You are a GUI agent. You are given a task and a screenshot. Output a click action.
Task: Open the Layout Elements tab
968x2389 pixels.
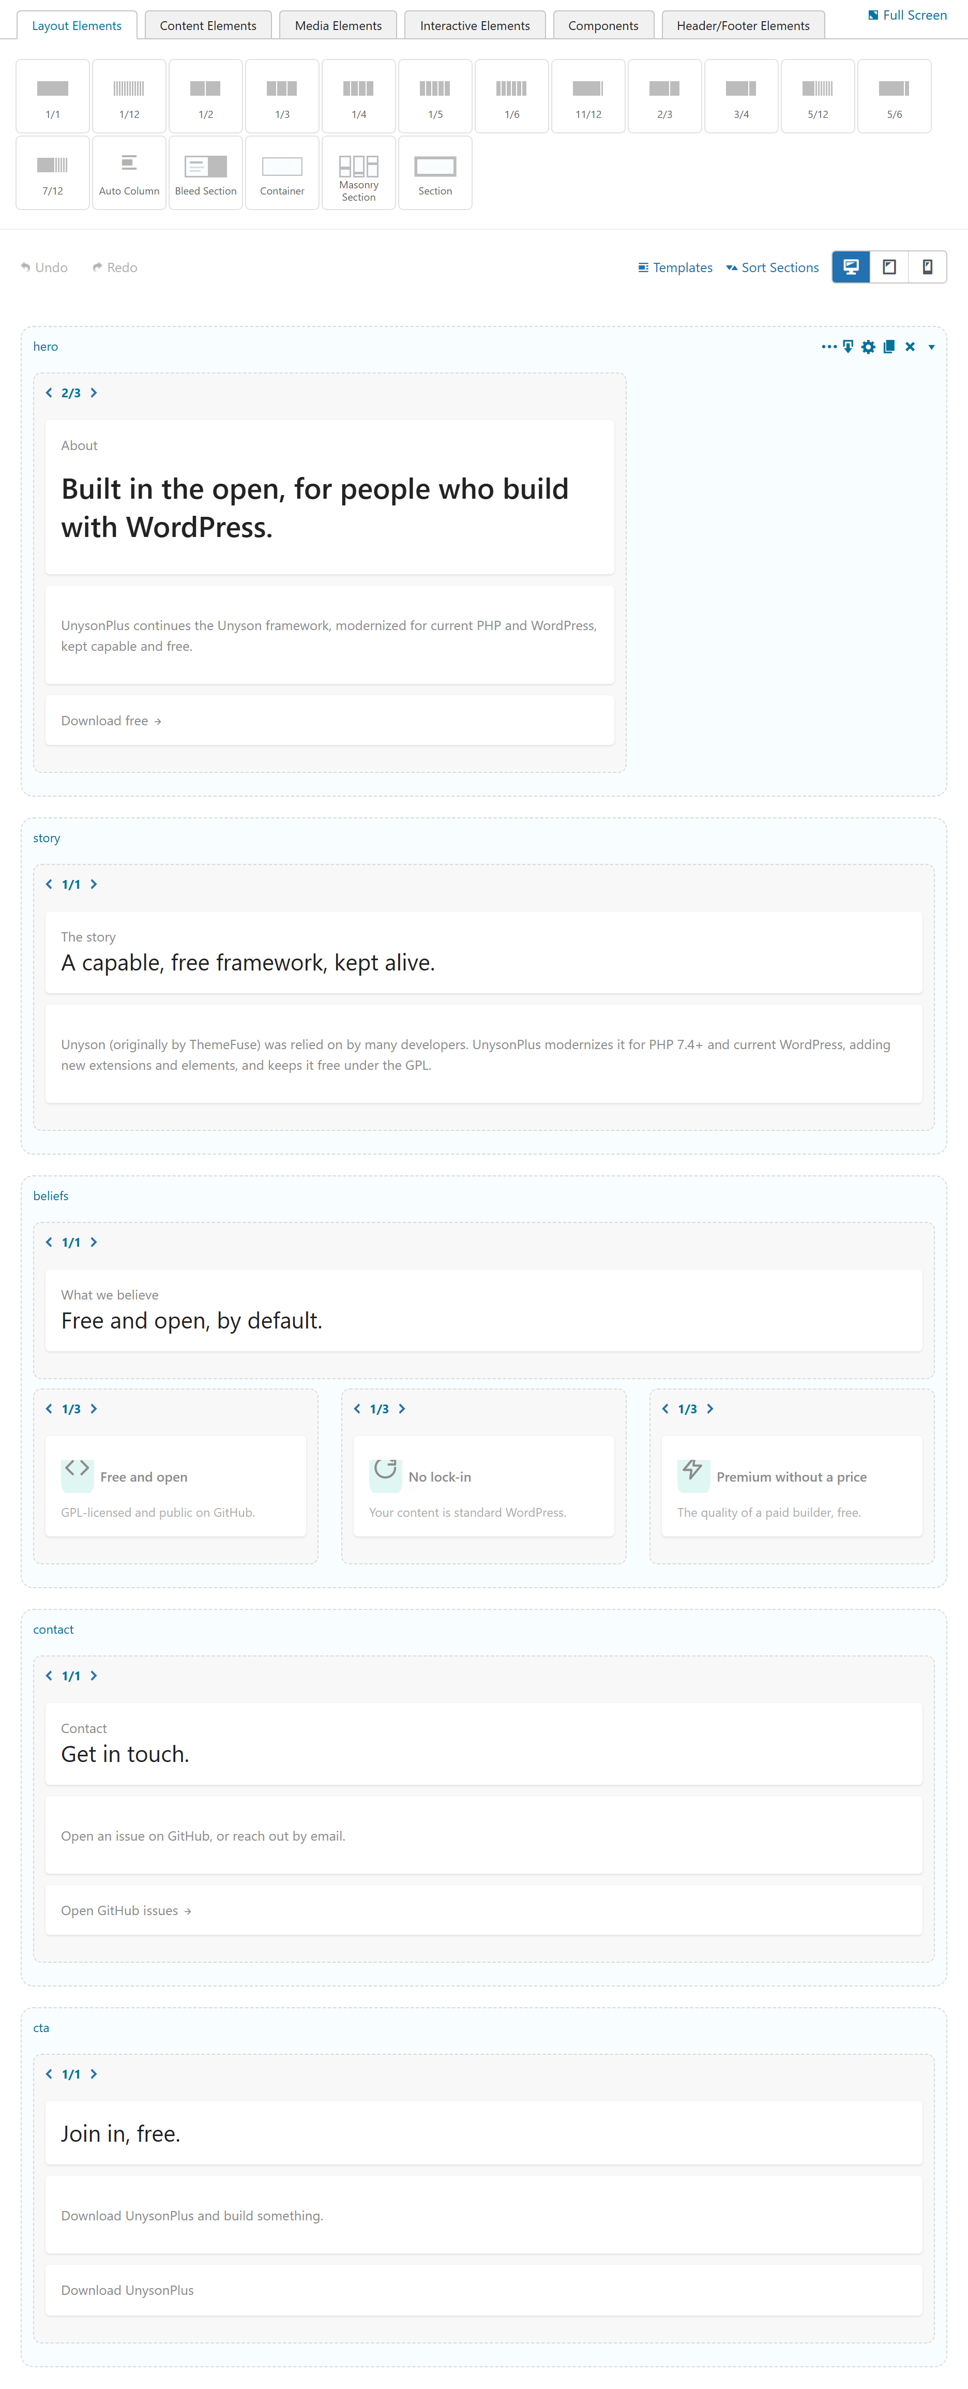[77, 25]
